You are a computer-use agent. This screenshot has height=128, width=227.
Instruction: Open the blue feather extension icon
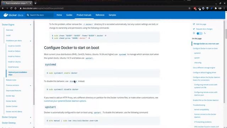coord(211,8)
